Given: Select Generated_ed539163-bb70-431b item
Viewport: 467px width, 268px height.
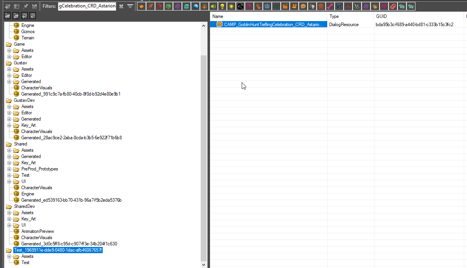Looking at the screenshot, I should (71, 200).
